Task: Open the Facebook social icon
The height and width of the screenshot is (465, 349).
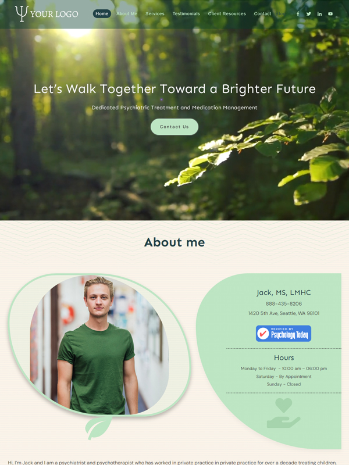Action: [x=298, y=14]
